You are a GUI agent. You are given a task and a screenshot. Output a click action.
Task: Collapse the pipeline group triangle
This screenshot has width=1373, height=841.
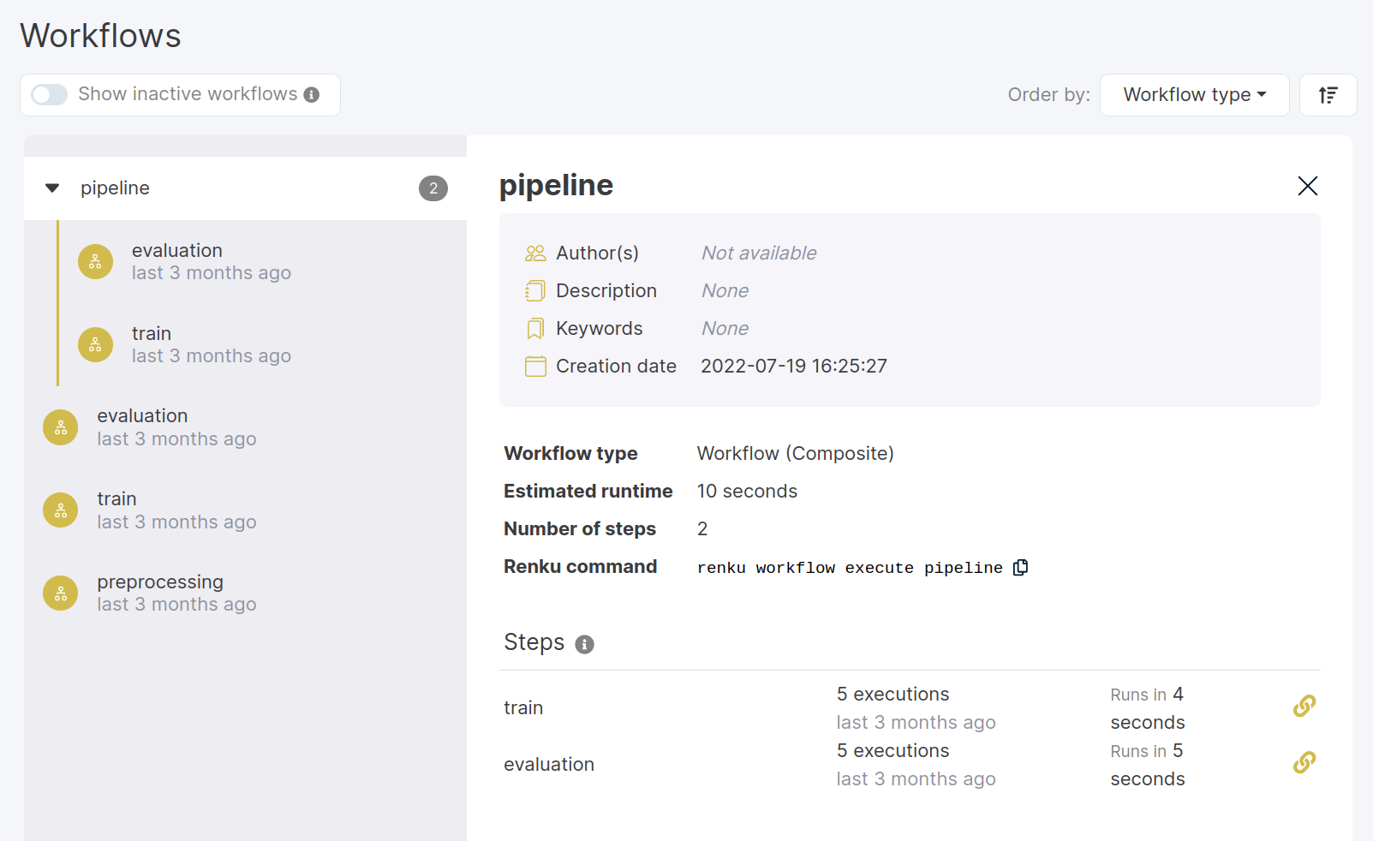click(x=52, y=188)
